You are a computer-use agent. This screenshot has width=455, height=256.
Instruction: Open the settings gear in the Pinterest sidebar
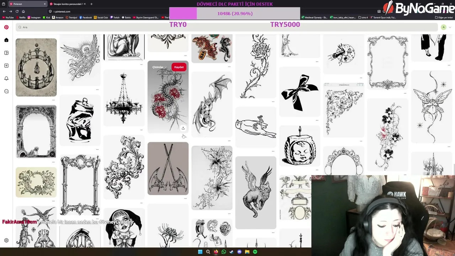pyautogui.click(x=6, y=240)
